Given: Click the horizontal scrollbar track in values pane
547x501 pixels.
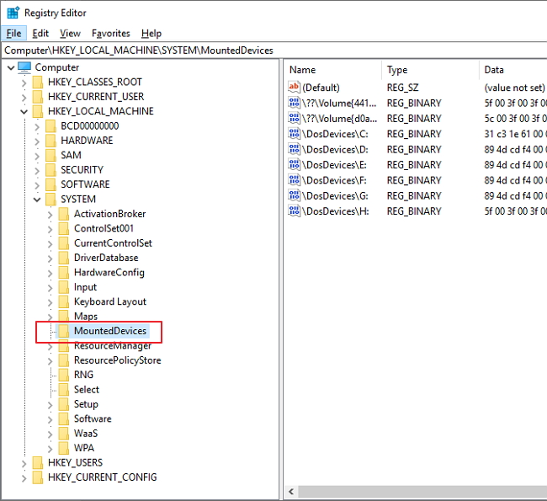Looking at the screenshot, I should click(x=422, y=492).
